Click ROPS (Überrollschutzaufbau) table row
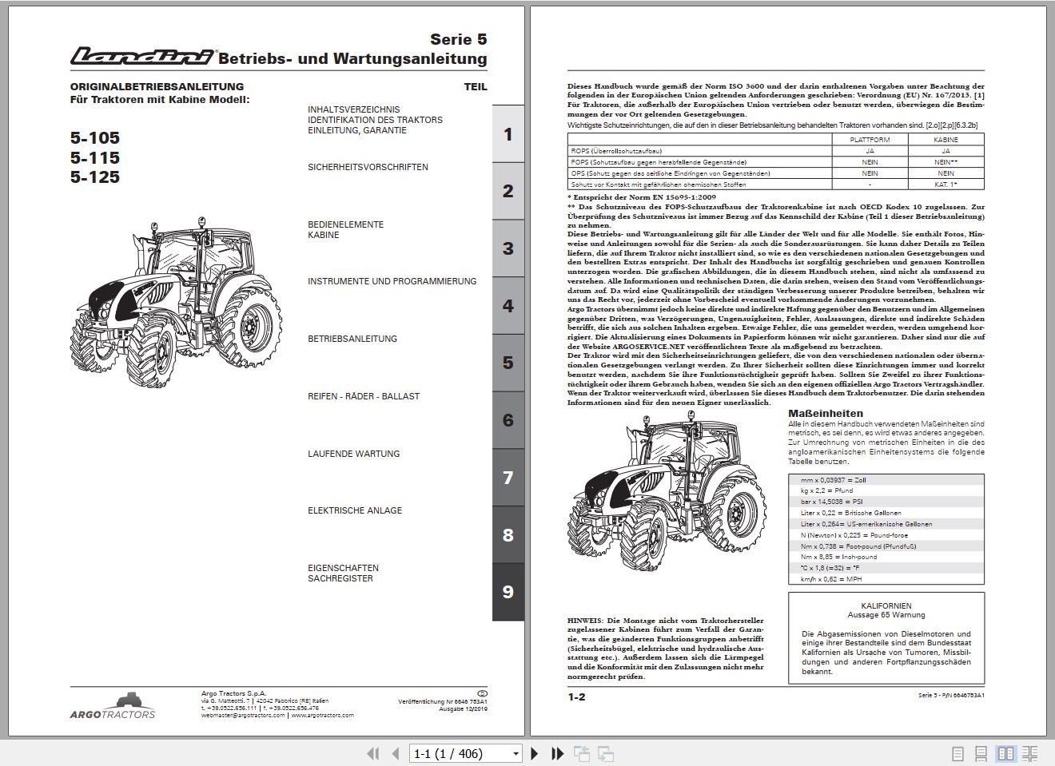The image size is (1055, 766). (x=776, y=150)
